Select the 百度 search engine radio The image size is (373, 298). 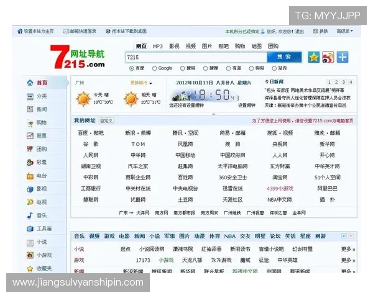point(132,68)
